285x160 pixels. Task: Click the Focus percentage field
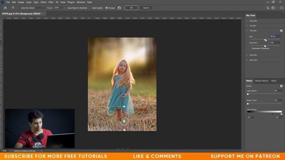click(57, 8)
